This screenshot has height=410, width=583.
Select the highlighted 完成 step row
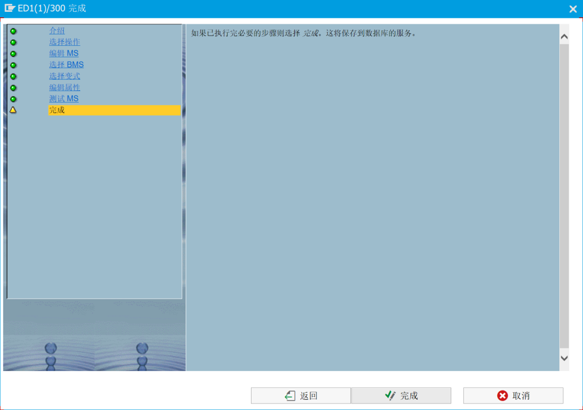pos(114,110)
